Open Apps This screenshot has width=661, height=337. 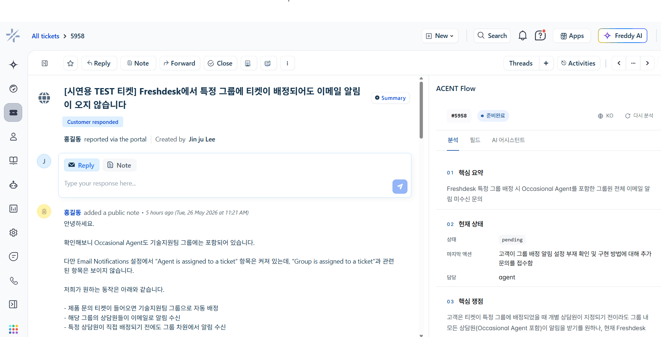click(x=572, y=36)
